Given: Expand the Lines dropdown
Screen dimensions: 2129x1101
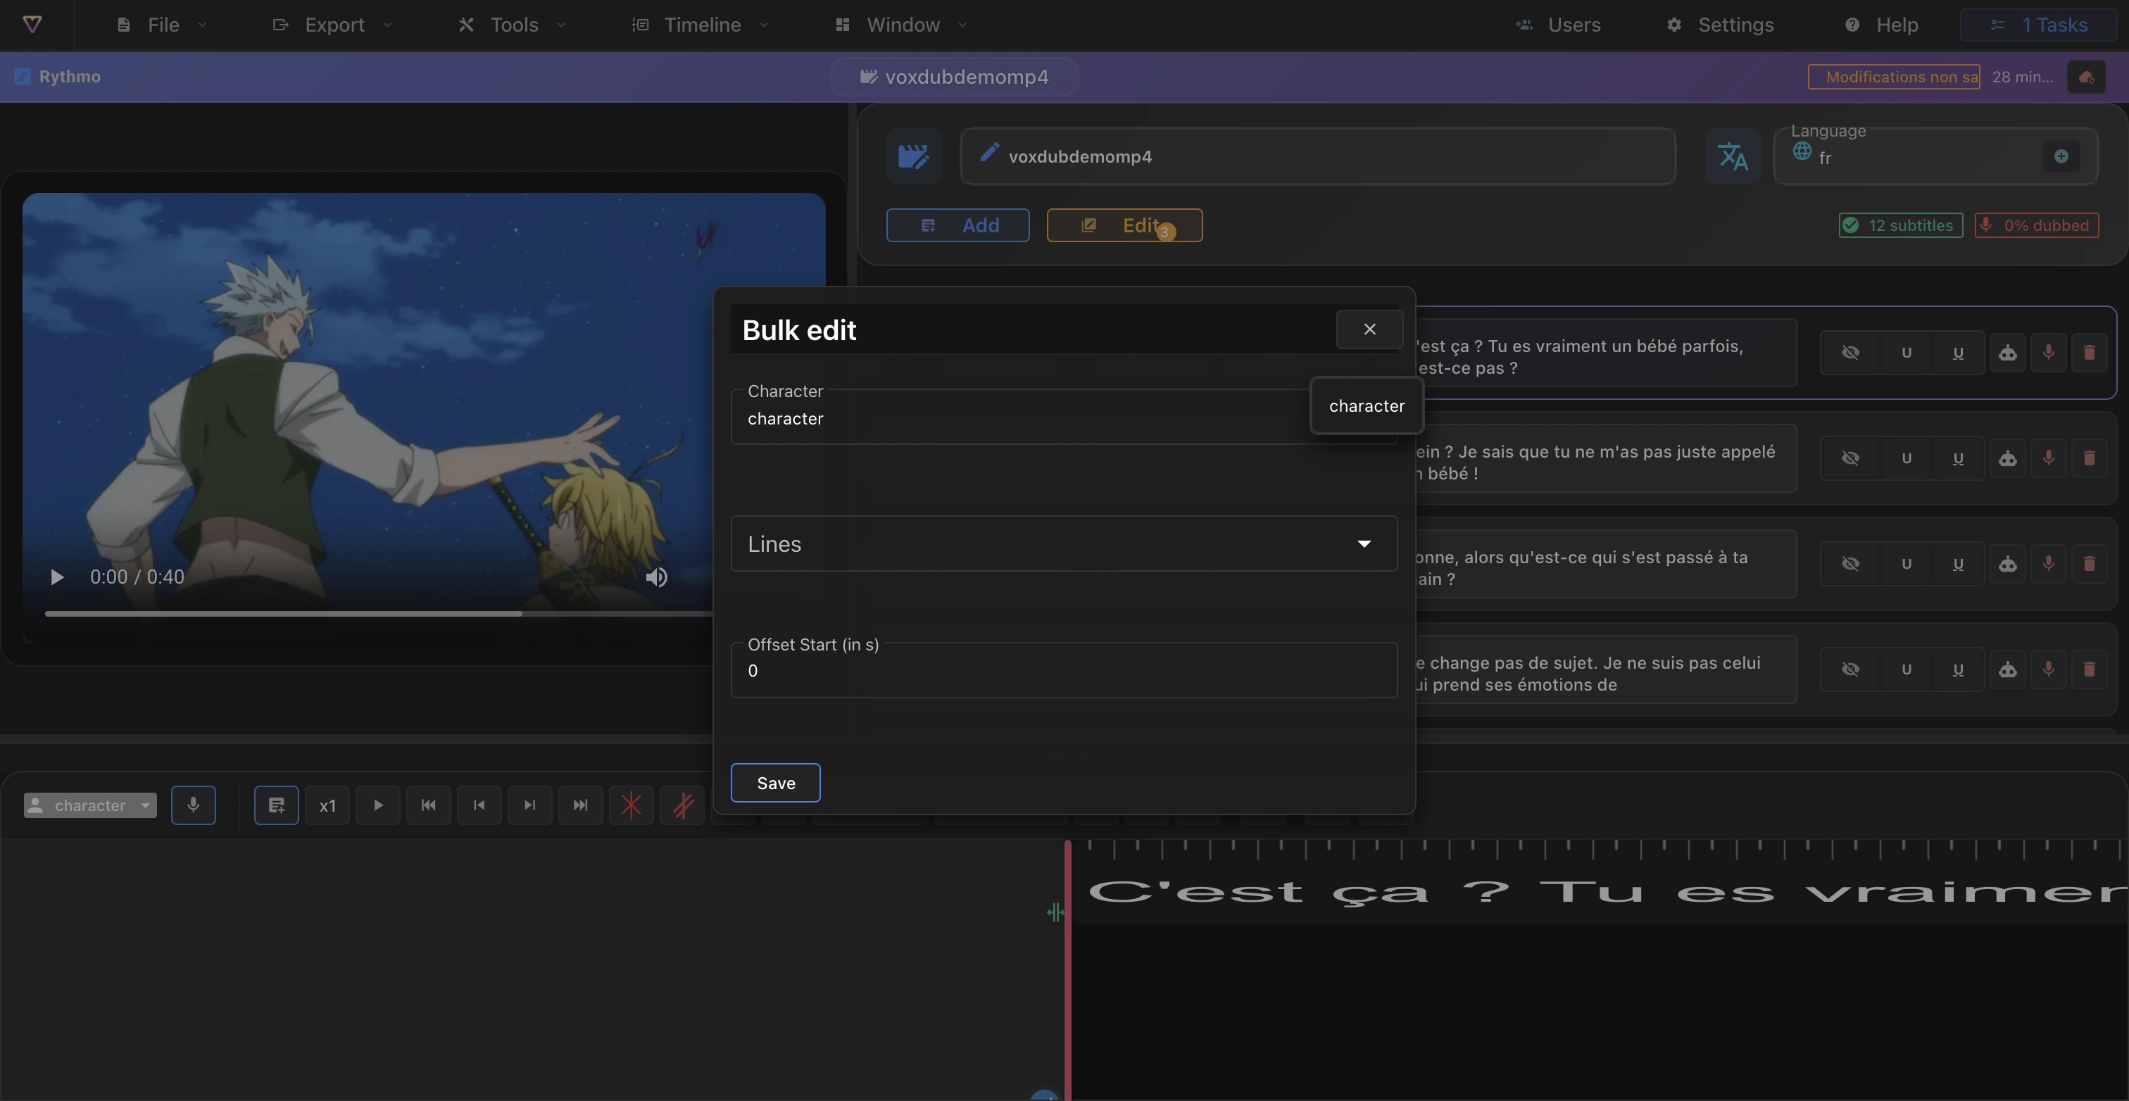Looking at the screenshot, I should coord(1064,544).
